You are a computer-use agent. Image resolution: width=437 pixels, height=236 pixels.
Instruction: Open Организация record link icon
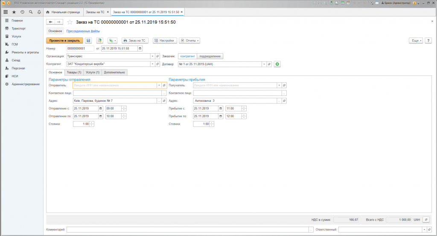click(x=157, y=56)
